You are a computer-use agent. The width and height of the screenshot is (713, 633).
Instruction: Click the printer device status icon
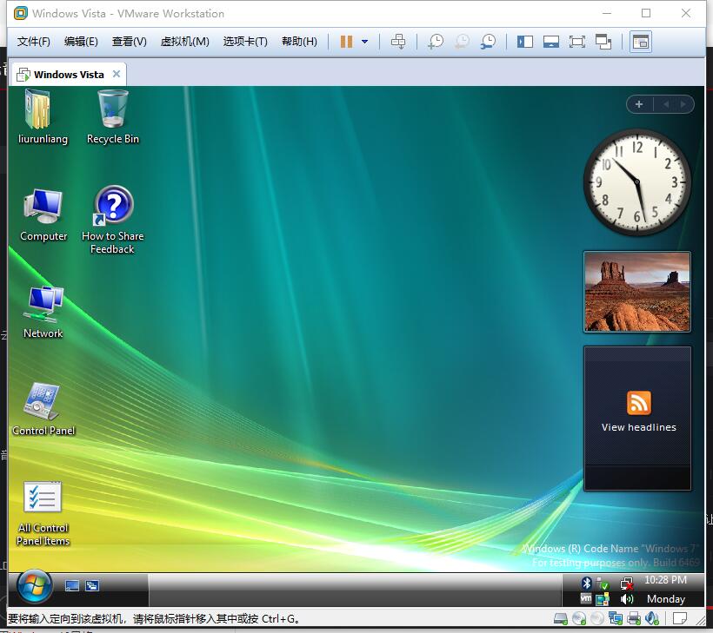tap(633, 618)
